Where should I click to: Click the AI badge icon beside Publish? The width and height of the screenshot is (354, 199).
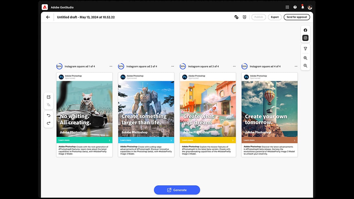tap(245, 17)
